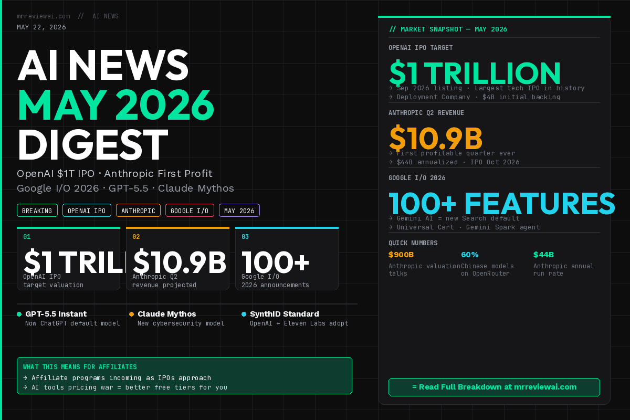Click the orange dot beside Claude Mythos
Image resolution: width=630 pixels, height=420 pixels.
[131, 314]
